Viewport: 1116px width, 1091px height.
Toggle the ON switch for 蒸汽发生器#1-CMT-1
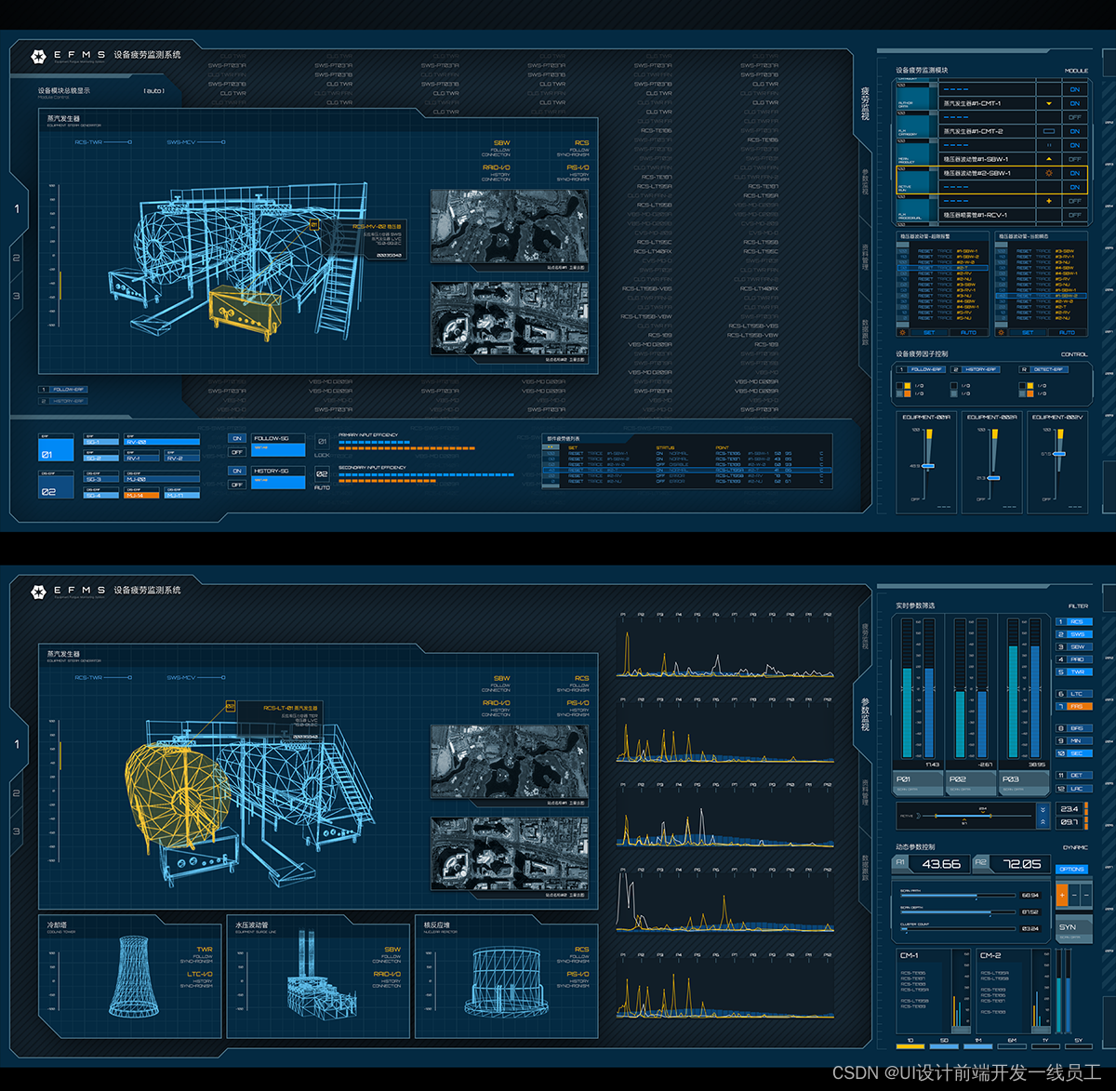click(1075, 103)
